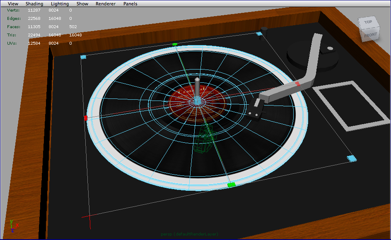Viewport: 391px width, 240px height.
Task: Open the Lighting menu
Action: pos(60,4)
